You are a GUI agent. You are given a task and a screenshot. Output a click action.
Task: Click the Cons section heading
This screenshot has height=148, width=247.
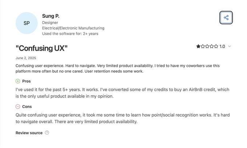point(27,107)
